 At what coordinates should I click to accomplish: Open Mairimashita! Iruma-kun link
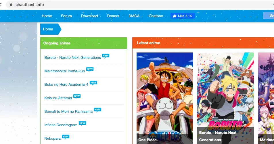64,71
